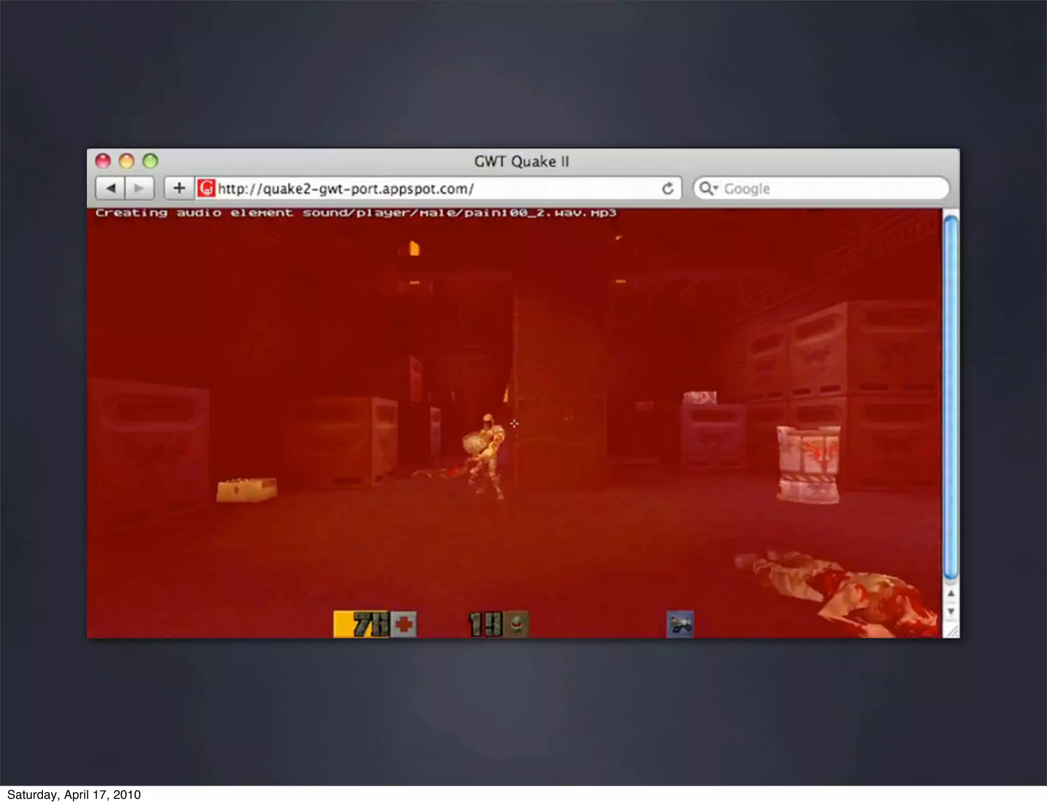Click the Google search input field
The height and width of the screenshot is (806, 1047).
(828, 189)
